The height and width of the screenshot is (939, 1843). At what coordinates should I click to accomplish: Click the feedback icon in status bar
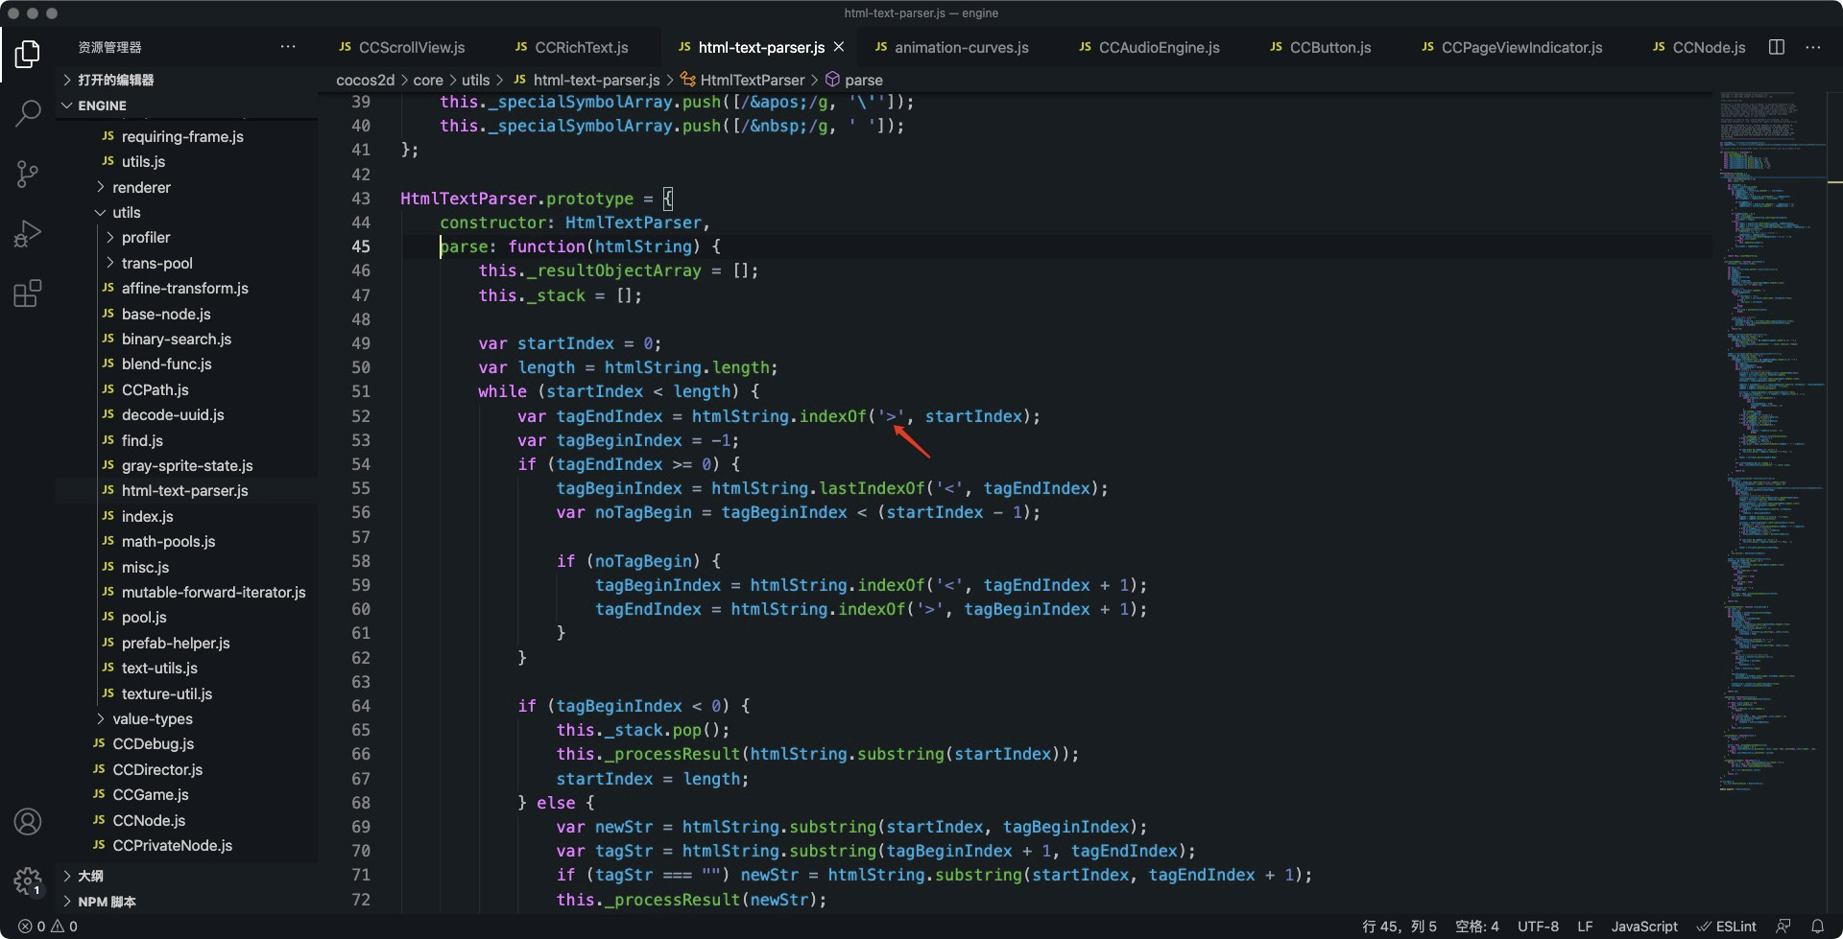pos(1783,927)
